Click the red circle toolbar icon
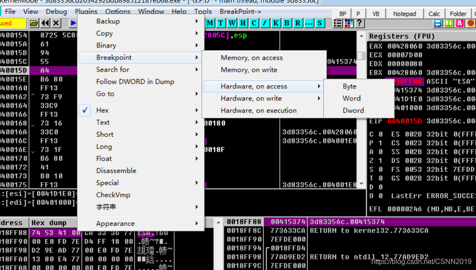 [x=471, y=23]
